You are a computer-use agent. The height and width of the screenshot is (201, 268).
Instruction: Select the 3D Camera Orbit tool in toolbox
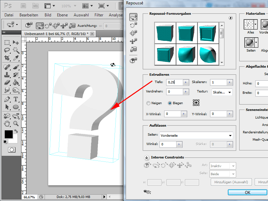coord(16,116)
